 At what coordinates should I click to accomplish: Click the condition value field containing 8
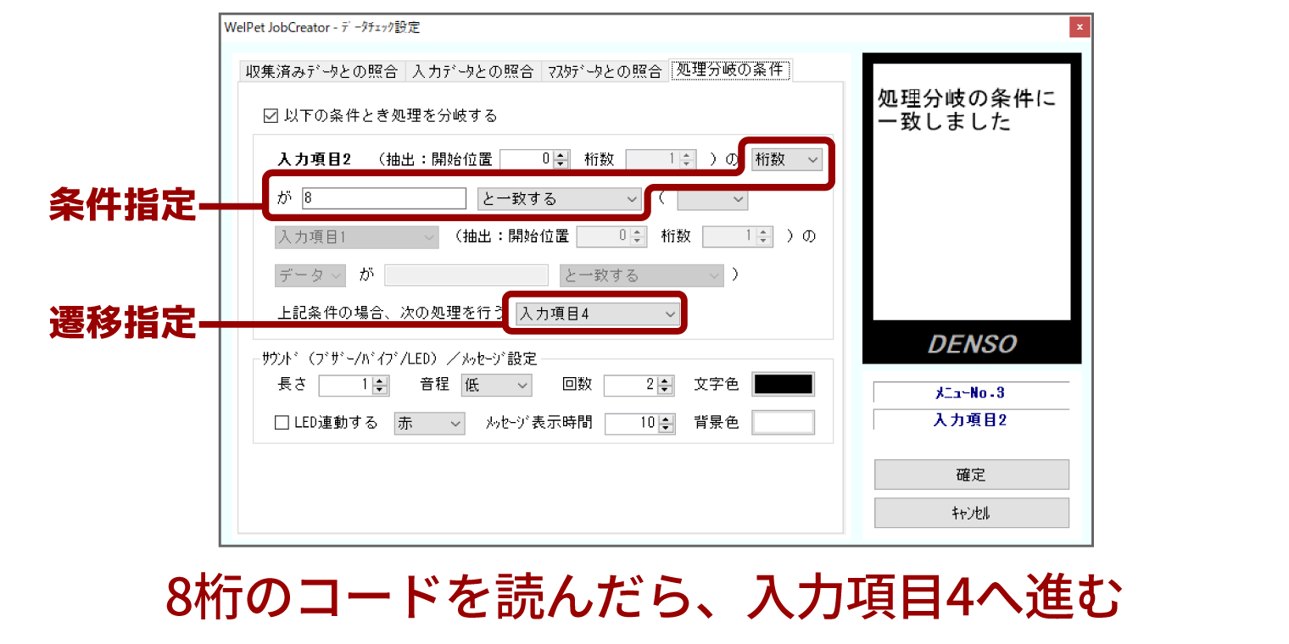[384, 199]
